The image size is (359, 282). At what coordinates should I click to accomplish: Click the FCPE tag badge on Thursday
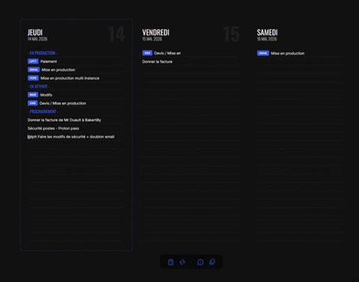[x=33, y=78]
